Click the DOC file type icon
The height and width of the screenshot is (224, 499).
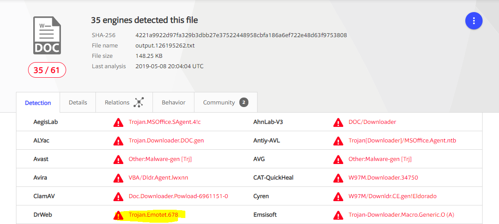47,36
